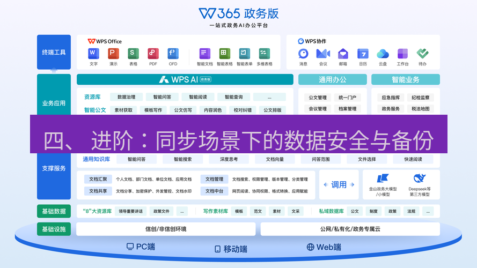Viewport: 477px width, 268px height.
Task: Click the 移动端 phone icon
Action: (x=217, y=249)
